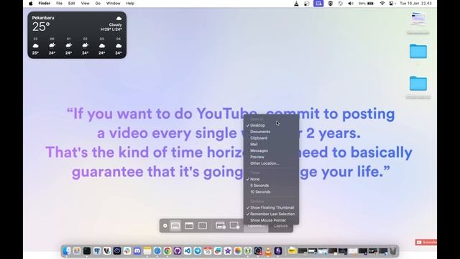
Task: Open the File menu
Action: (59, 4)
